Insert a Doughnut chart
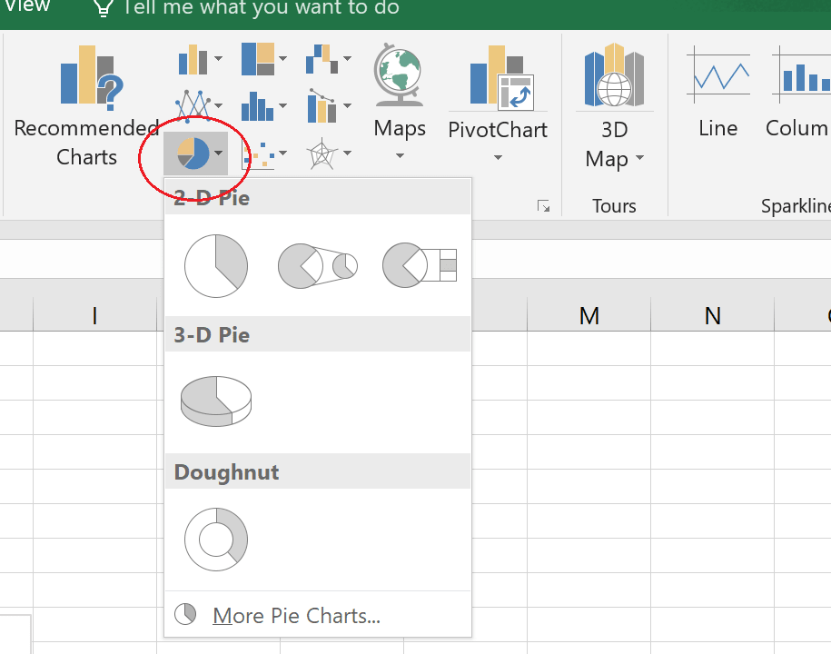Screen dimensions: 831x654 pyautogui.click(x=216, y=539)
